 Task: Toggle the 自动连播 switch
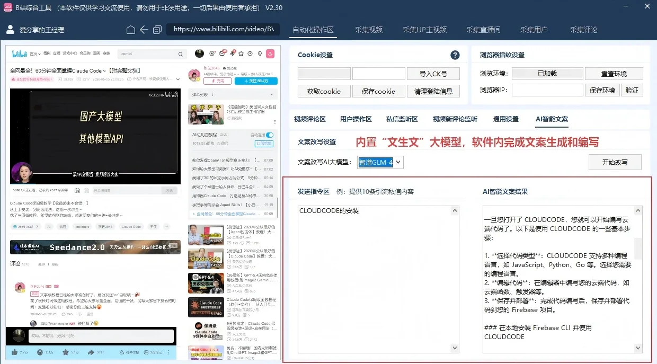tap(270, 135)
